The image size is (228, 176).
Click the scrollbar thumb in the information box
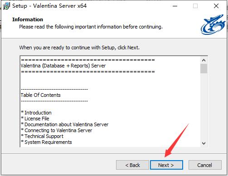pos(204,68)
